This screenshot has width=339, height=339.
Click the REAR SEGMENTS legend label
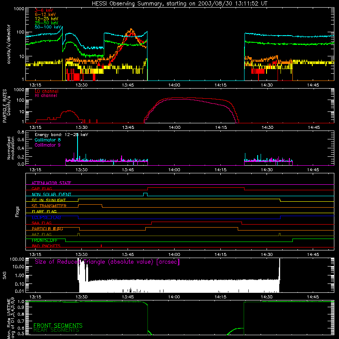[56, 330]
